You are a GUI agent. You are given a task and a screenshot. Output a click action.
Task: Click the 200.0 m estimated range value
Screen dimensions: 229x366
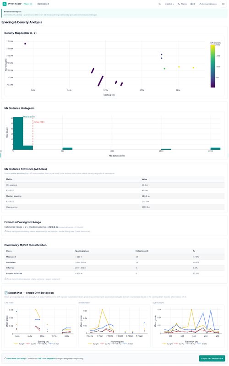[x=53, y=227]
